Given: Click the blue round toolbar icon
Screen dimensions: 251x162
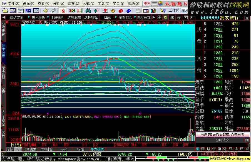Looking at the screenshot, I should 128,11.
